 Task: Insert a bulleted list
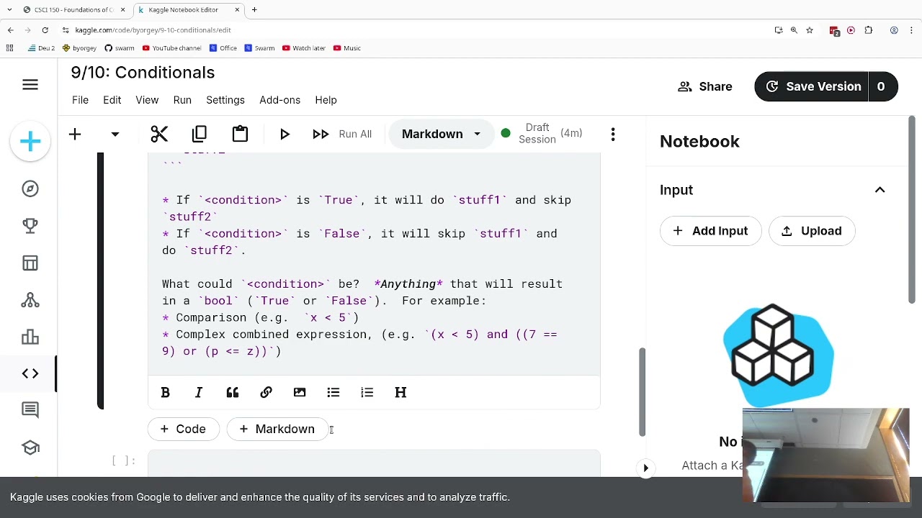pyautogui.click(x=333, y=392)
